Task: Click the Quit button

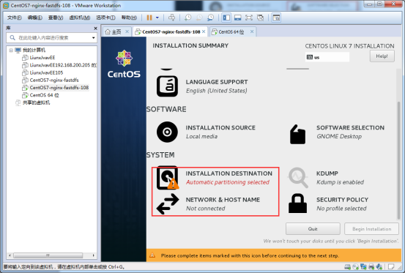Action: (313, 229)
